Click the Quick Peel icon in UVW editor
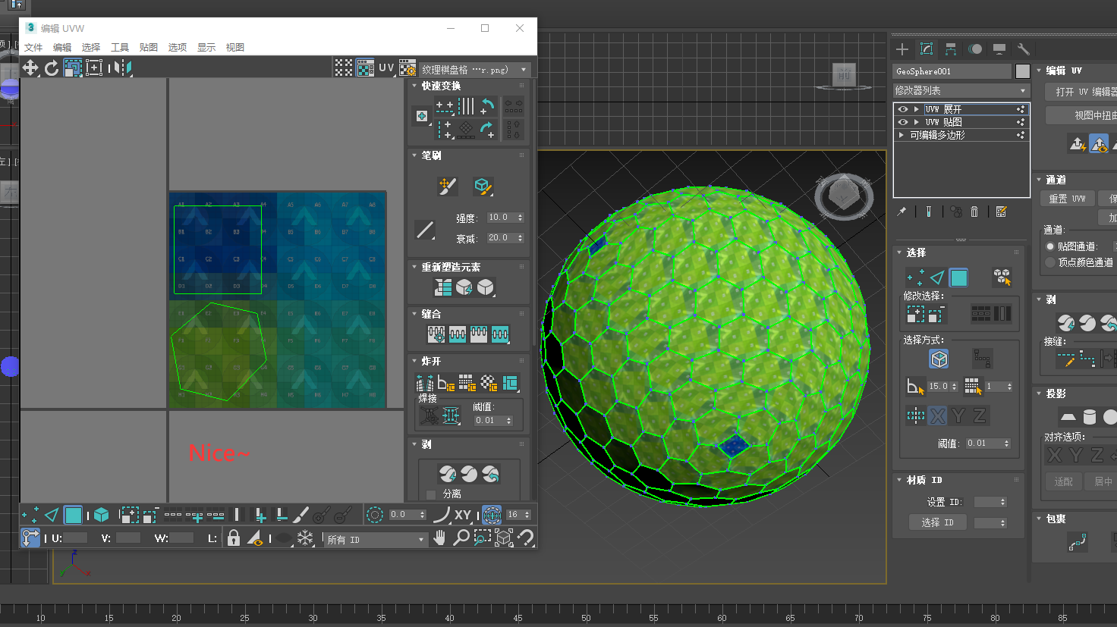 click(448, 474)
